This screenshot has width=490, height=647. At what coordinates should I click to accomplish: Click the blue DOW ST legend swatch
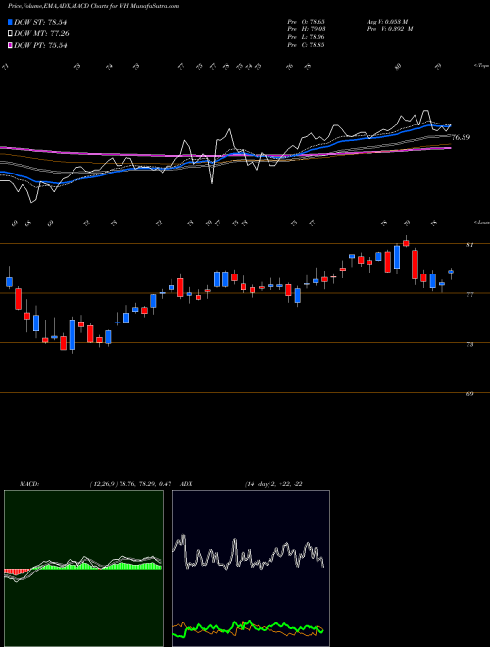[10, 22]
